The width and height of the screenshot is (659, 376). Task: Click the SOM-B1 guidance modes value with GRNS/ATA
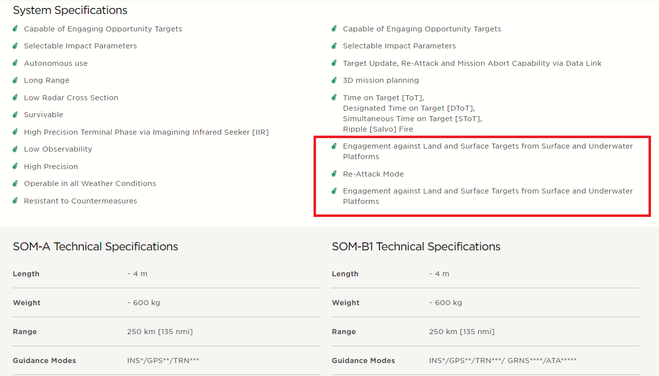[x=503, y=360]
